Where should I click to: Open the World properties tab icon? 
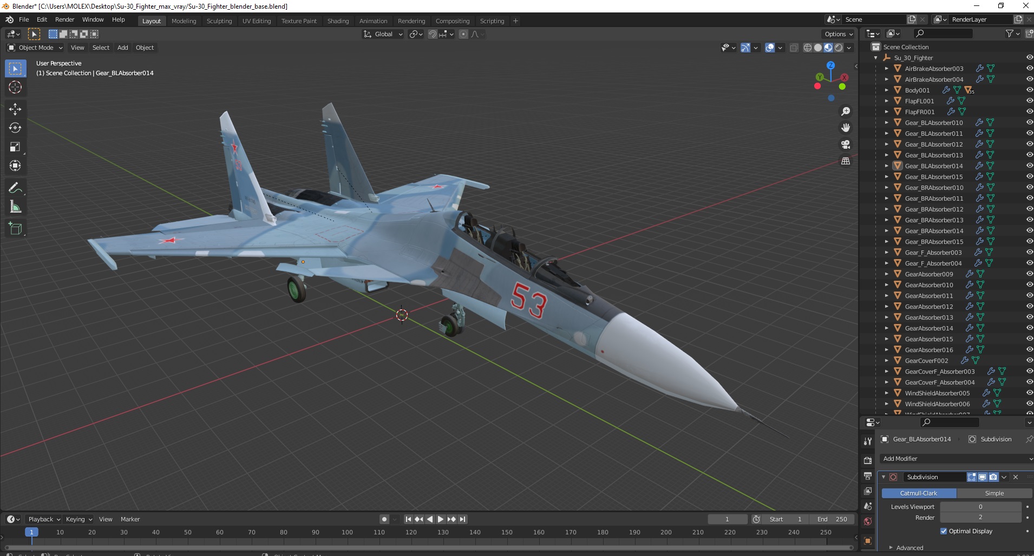tap(868, 521)
